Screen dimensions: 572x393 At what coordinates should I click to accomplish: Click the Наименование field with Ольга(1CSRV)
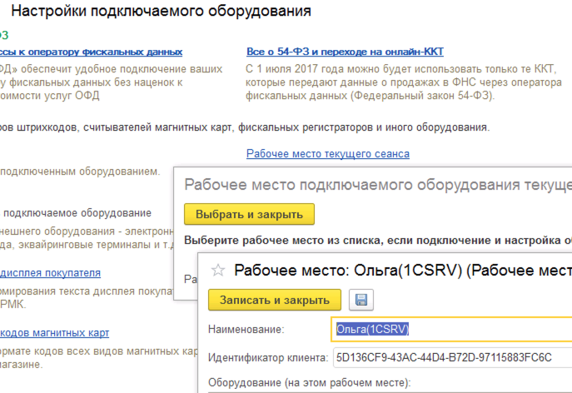(x=450, y=329)
